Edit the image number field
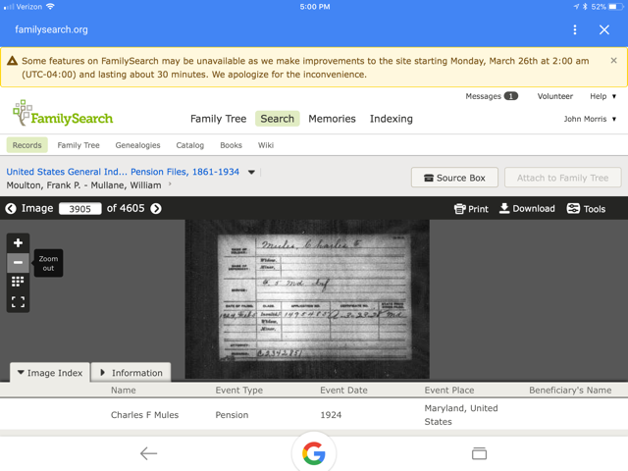628x471 pixels. click(x=79, y=209)
